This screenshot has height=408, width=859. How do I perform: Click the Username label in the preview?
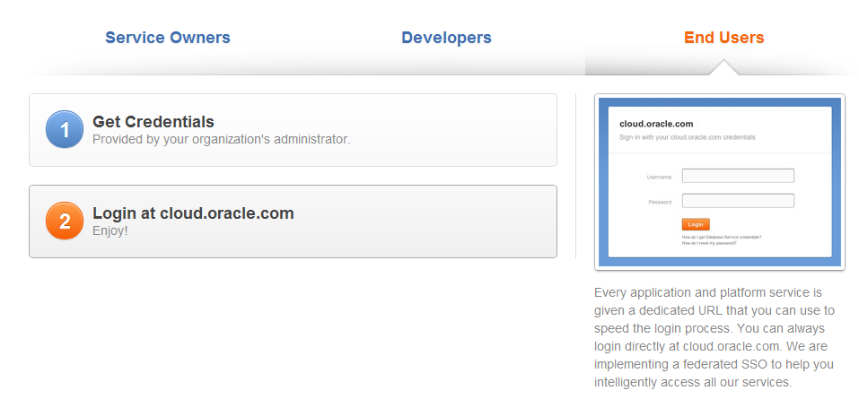[659, 177]
